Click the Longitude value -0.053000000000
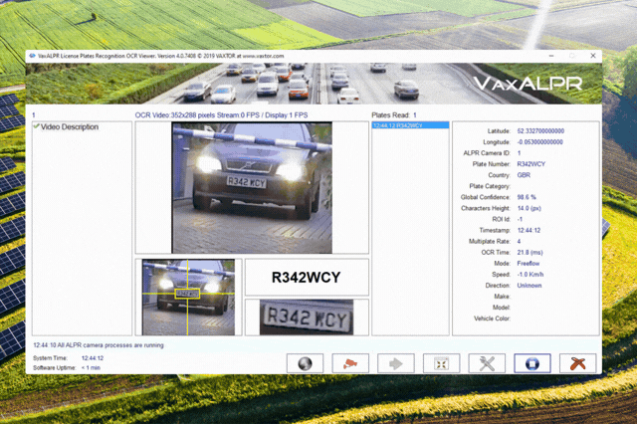The height and width of the screenshot is (424, 637). click(x=539, y=141)
